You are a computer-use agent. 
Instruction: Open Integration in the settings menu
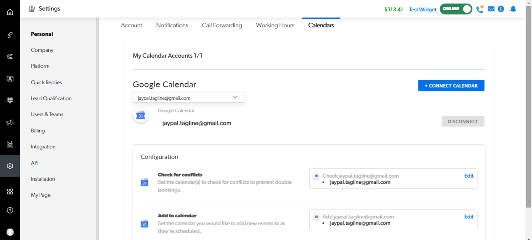(43, 147)
